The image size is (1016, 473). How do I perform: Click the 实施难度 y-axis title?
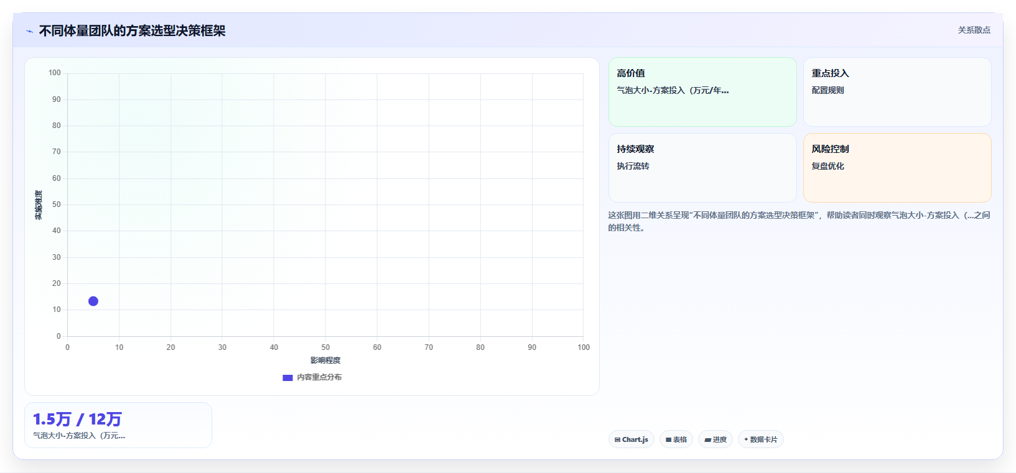click(x=39, y=204)
